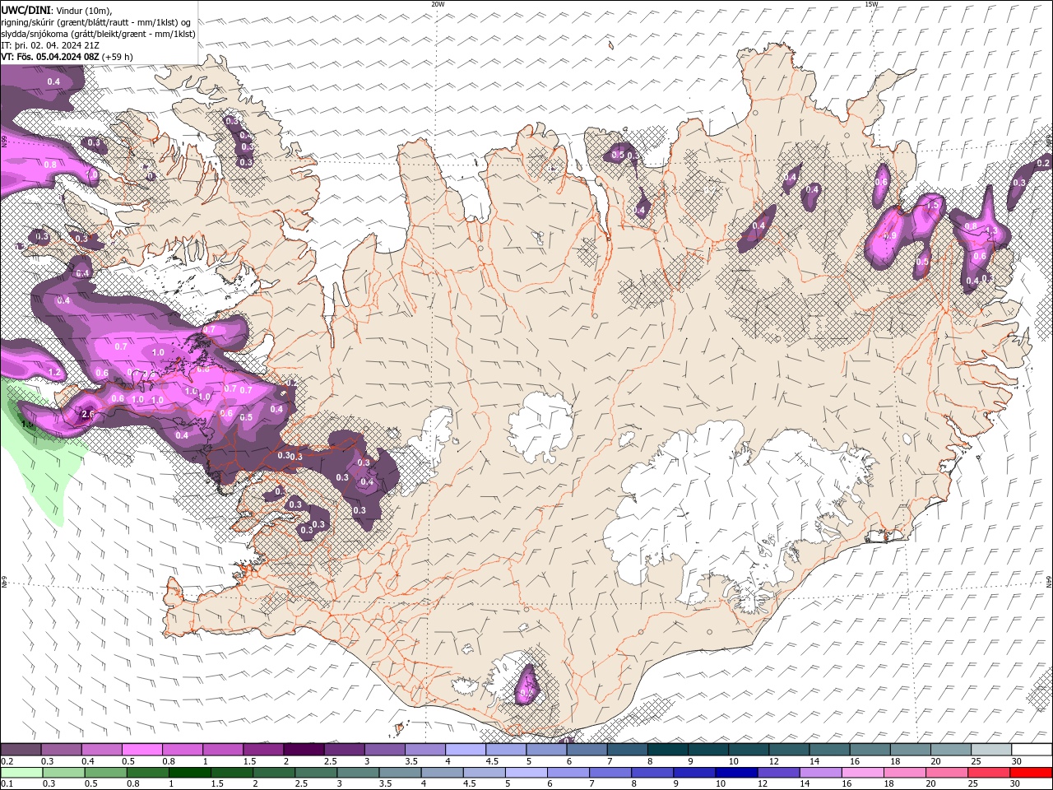The image size is (1053, 790).
Task: Click the '0.2' label in the snow legend
Action: point(7,761)
